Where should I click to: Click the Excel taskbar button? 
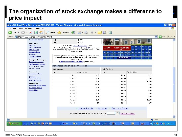pos(95,124)
